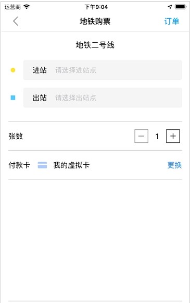The image size is (190, 303).
Task: Click the blue exit station square
Action: click(13, 98)
